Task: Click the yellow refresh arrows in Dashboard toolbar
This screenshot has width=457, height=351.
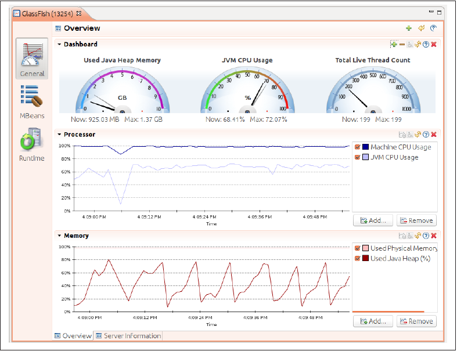Action: coord(418,44)
